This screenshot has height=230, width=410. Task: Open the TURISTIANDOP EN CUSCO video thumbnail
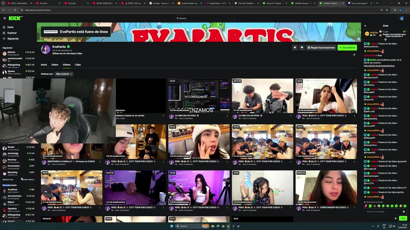[326, 188]
